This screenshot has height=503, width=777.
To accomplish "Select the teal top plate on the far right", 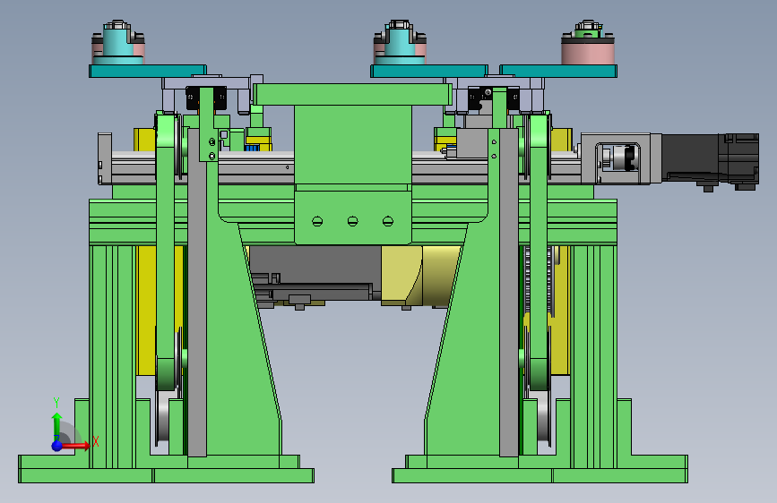I will [x=558, y=71].
